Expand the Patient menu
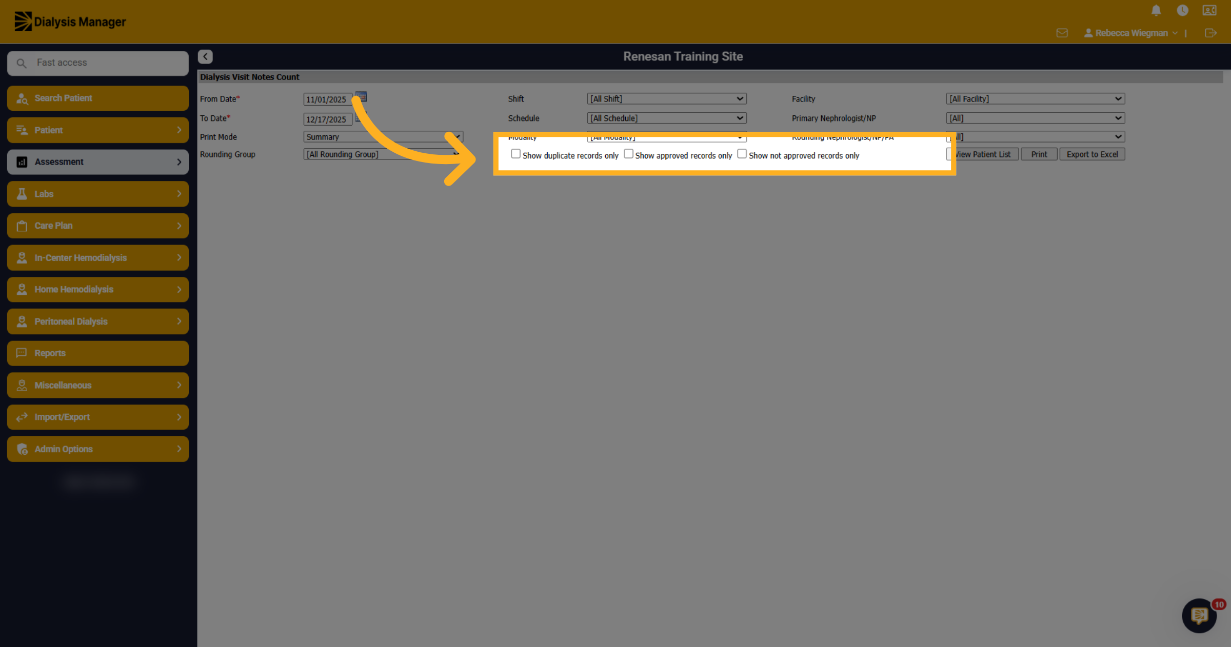This screenshot has height=647, width=1231. [x=98, y=130]
